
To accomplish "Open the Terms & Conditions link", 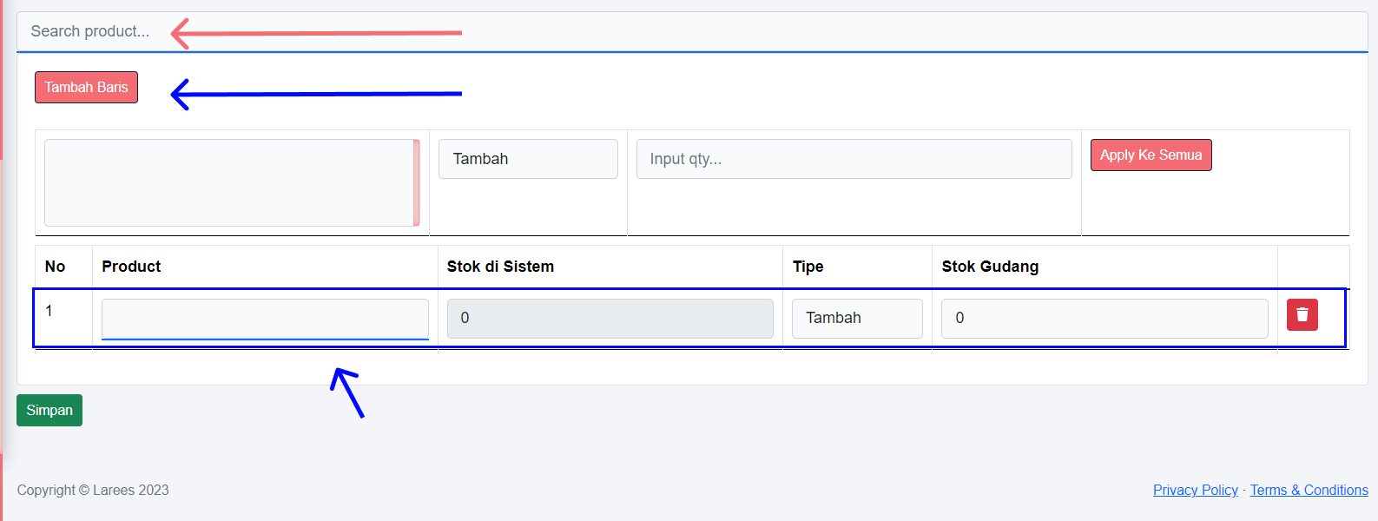I will pos(1309,490).
